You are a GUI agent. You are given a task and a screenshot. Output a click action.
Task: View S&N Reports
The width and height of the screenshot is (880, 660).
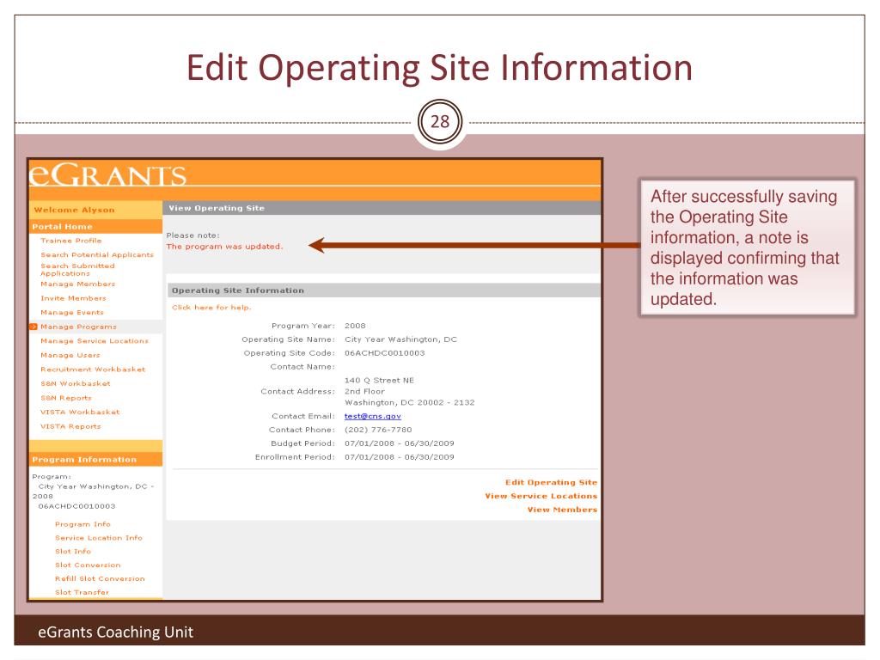pyautogui.click(x=66, y=398)
